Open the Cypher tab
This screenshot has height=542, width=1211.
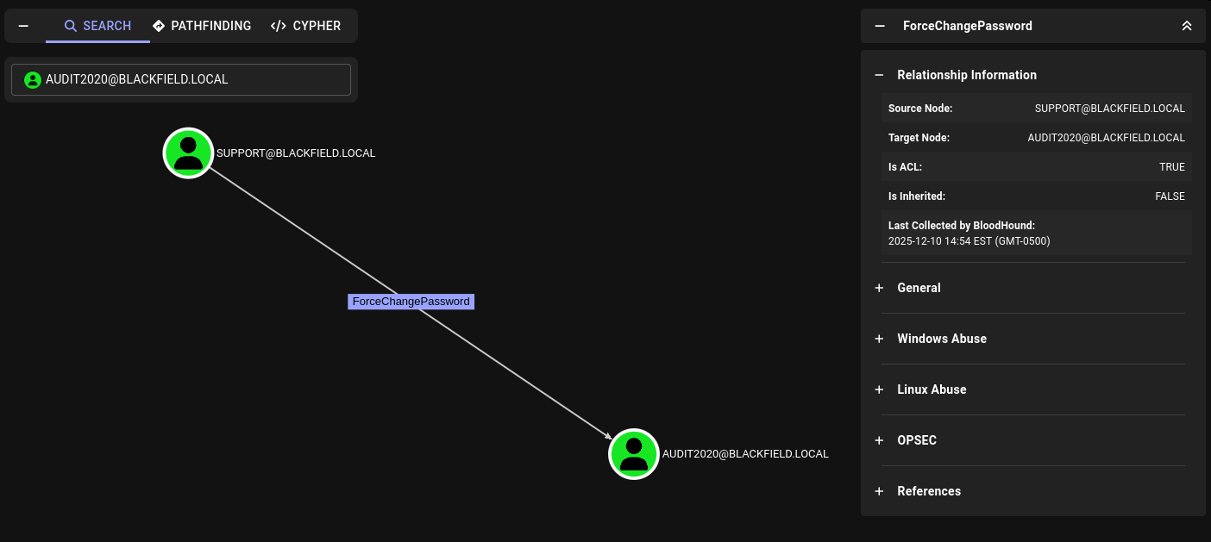pyautogui.click(x=305, y=26)
